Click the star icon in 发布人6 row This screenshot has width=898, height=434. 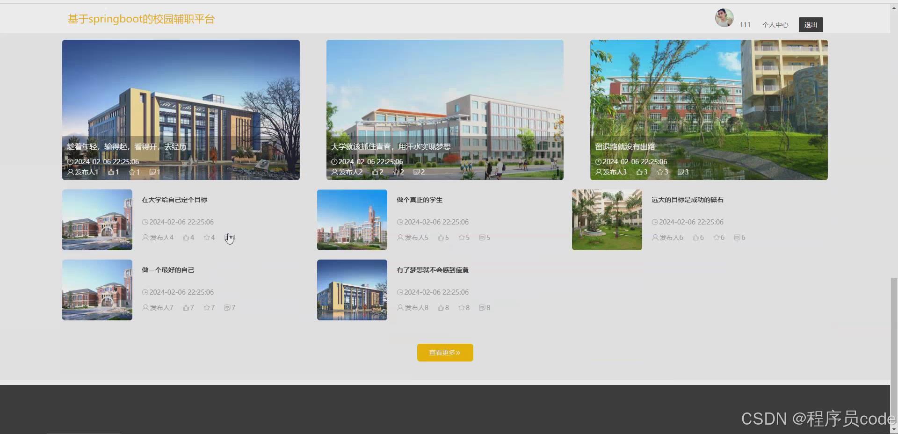click(x=717, y=238)
